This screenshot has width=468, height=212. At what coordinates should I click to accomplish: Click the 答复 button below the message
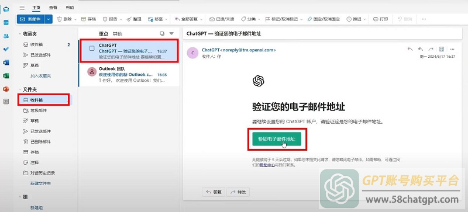pyautogui.click(x=214, y=192)
